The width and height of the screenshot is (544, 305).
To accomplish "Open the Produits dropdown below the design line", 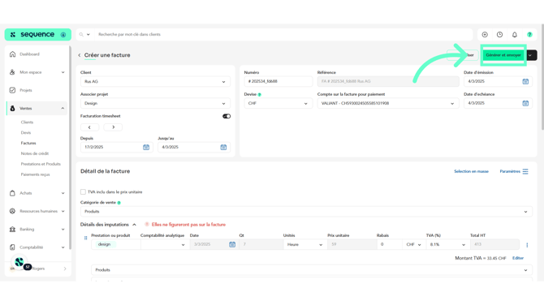I will (x=312, y=270).
